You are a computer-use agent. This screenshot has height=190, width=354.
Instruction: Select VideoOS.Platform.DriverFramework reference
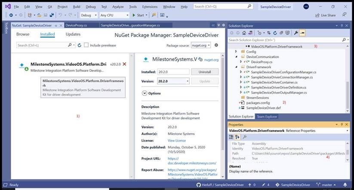pyautogui.click(x=277, y=46)
